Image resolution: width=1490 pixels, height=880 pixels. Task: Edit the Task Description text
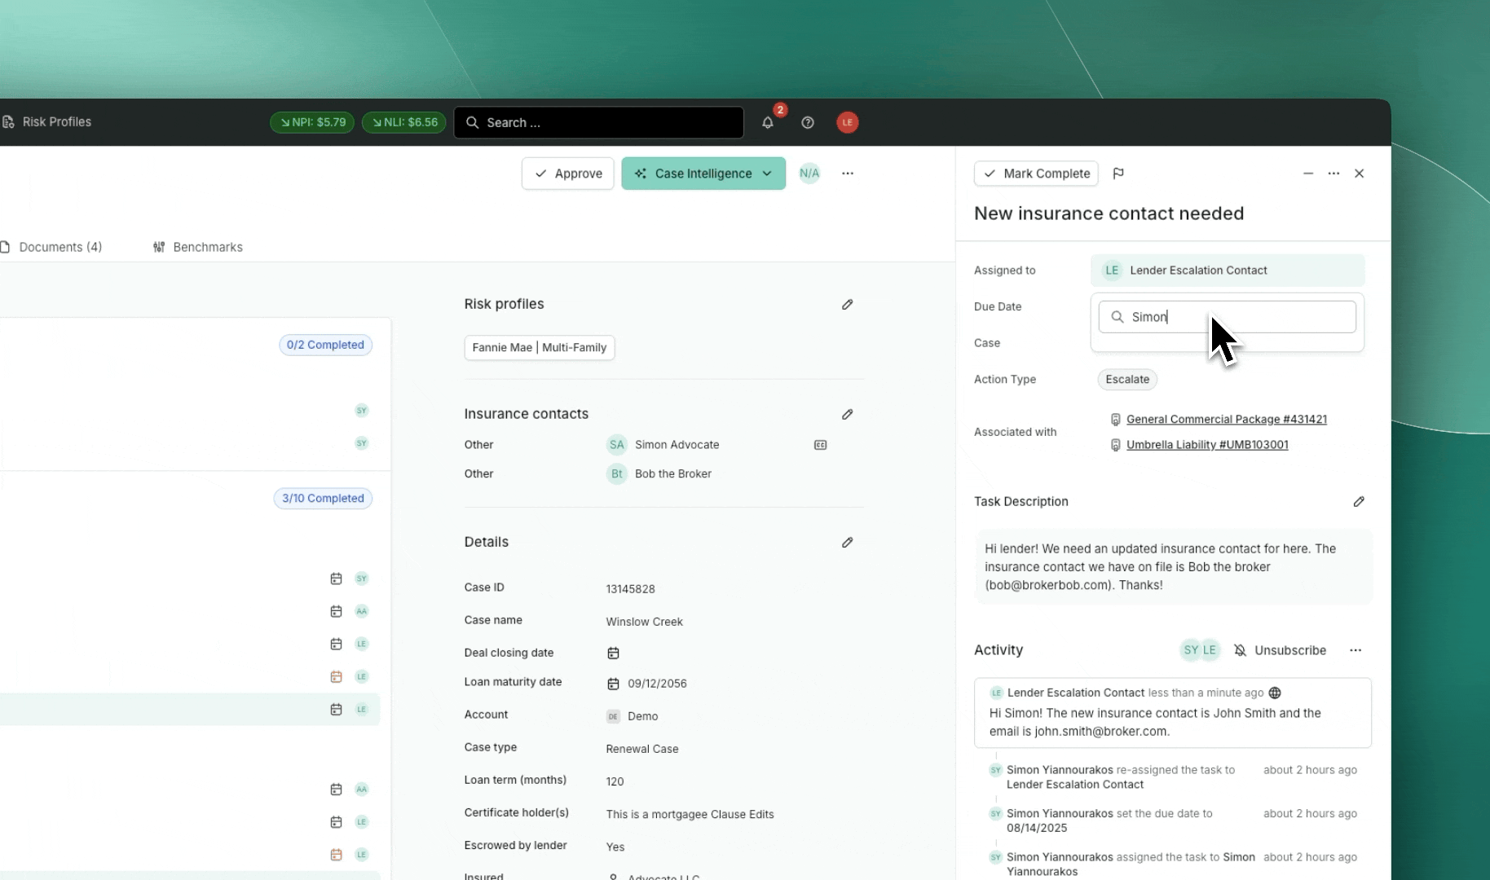1358,502
